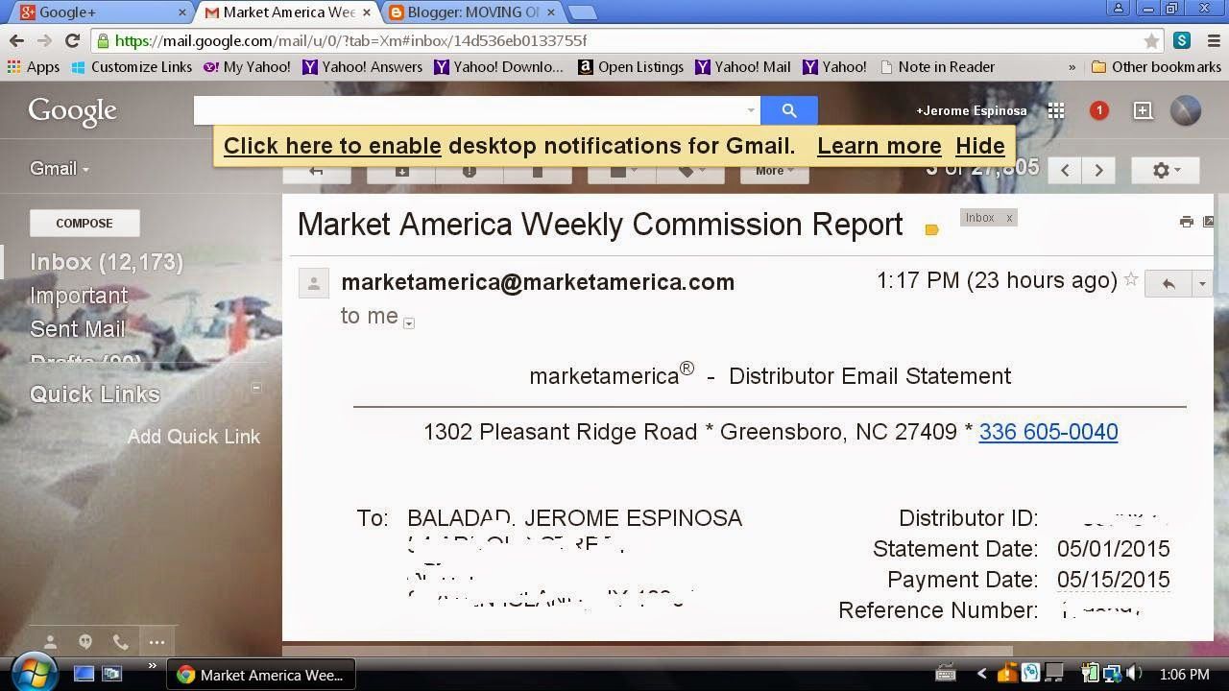
Task: Open the More actions dropdown
Action: point(774,171)
